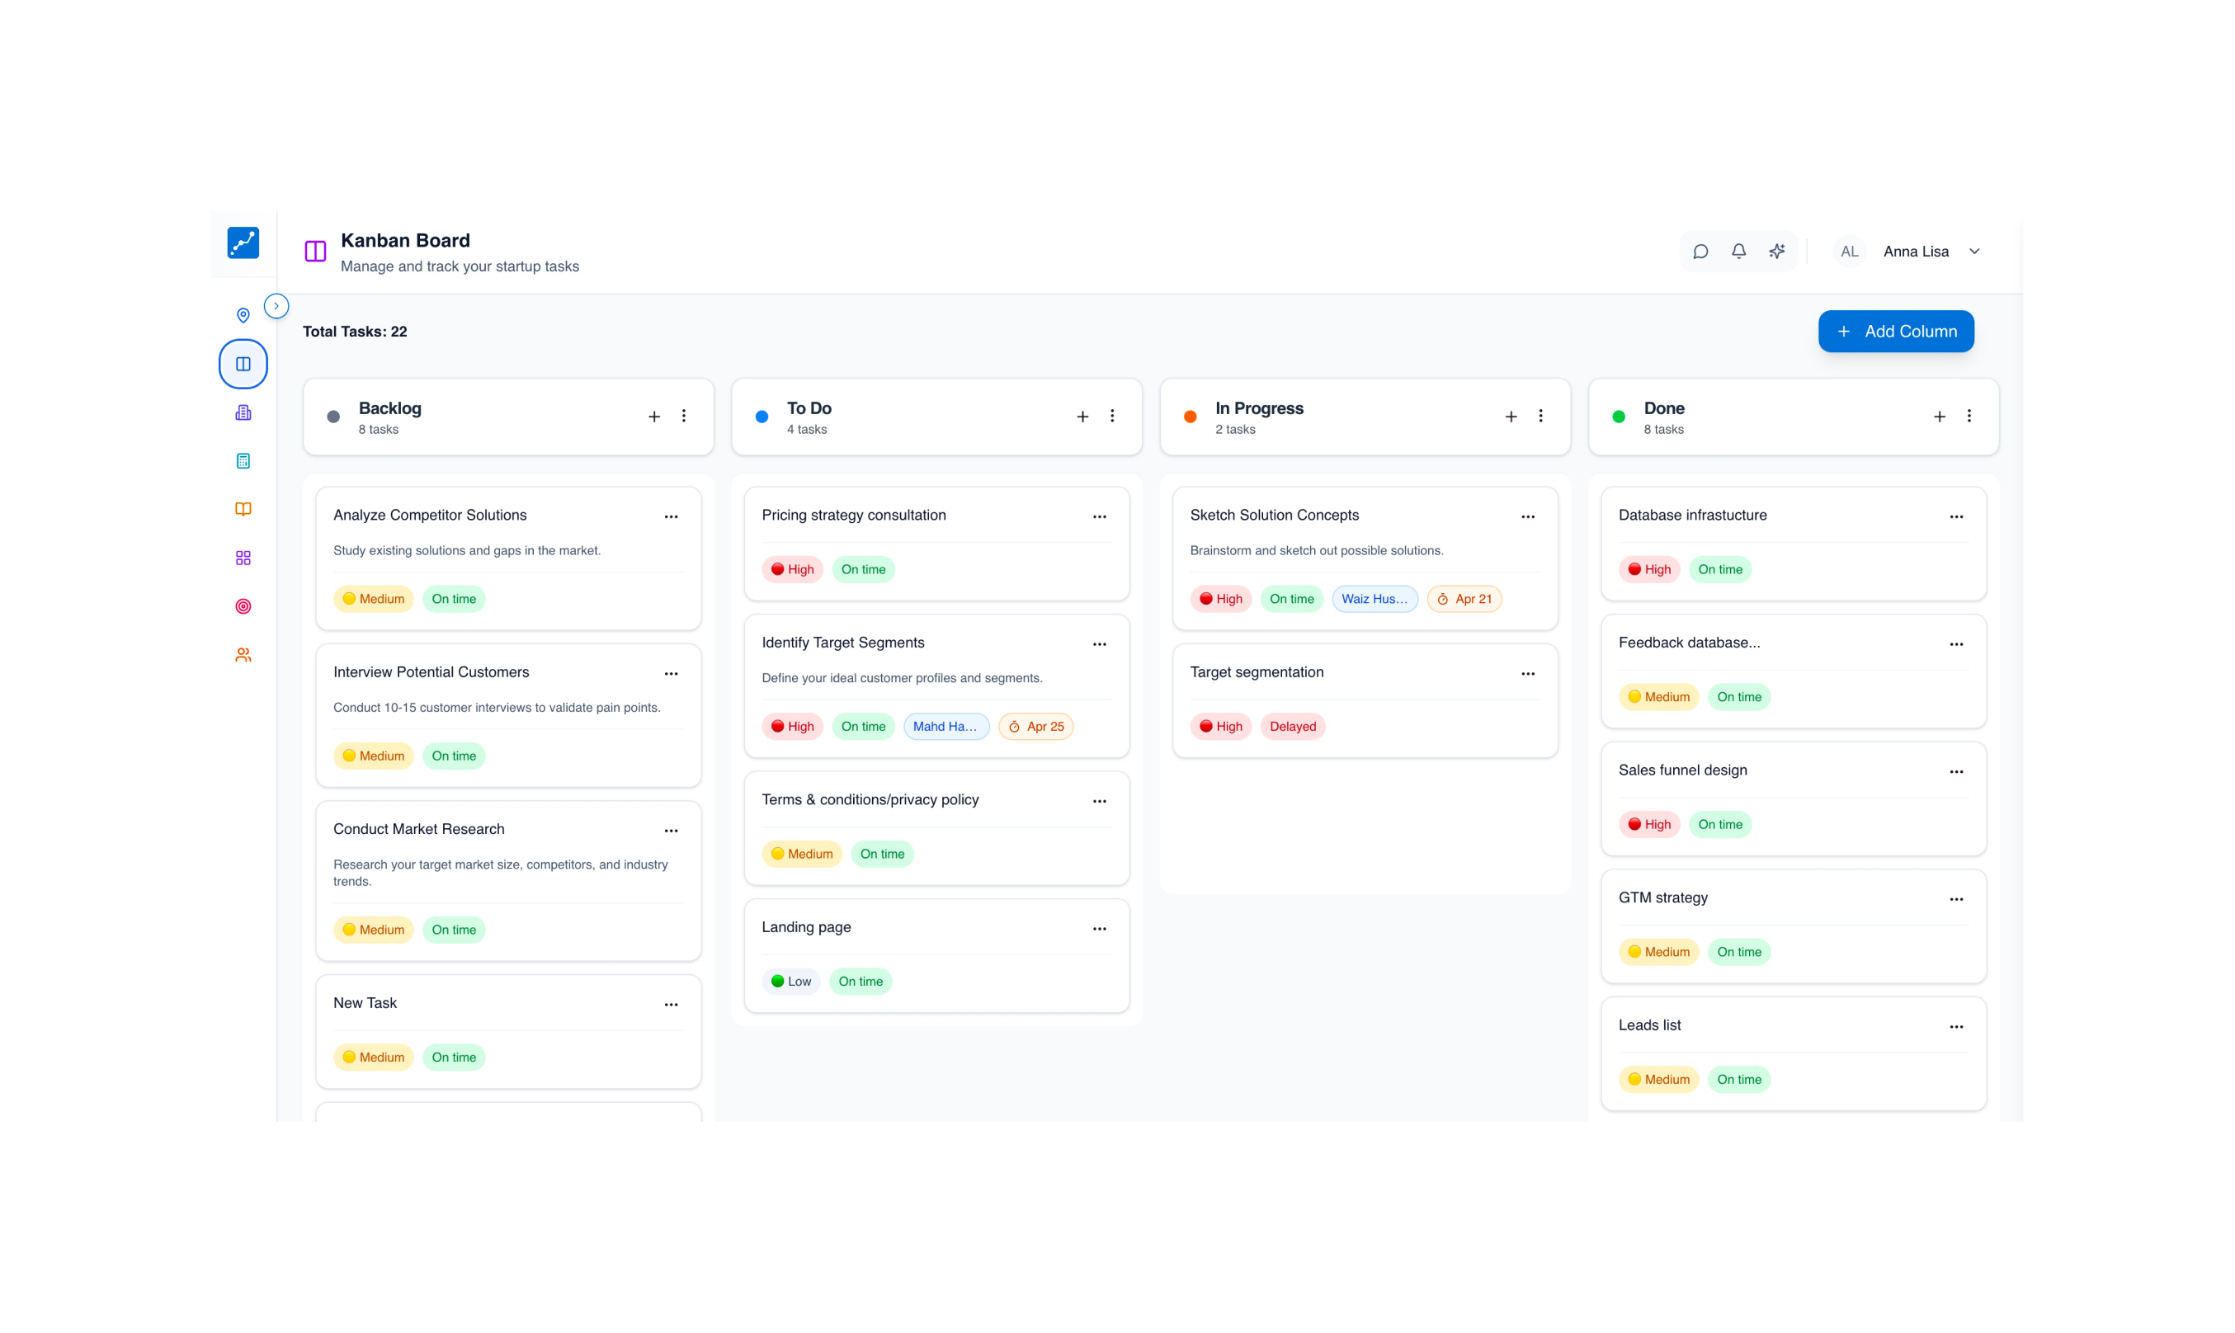2235x1333 pixels.
Task: Expand the sidebar with chevron arrow
Action: pos(276,306)
